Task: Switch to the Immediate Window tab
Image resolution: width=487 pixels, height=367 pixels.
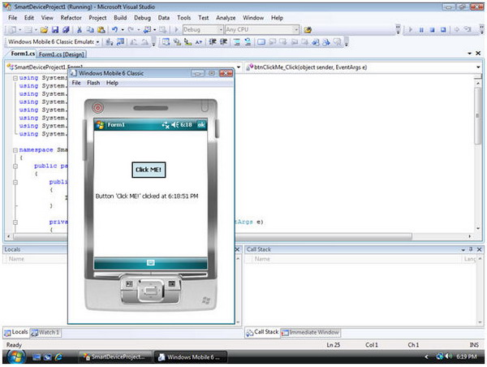Action: [x=310, y=333]
